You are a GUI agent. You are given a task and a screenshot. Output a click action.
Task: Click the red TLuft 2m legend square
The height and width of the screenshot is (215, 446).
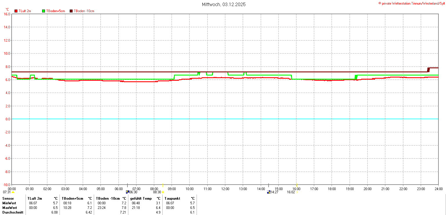[x=16, y=11]
